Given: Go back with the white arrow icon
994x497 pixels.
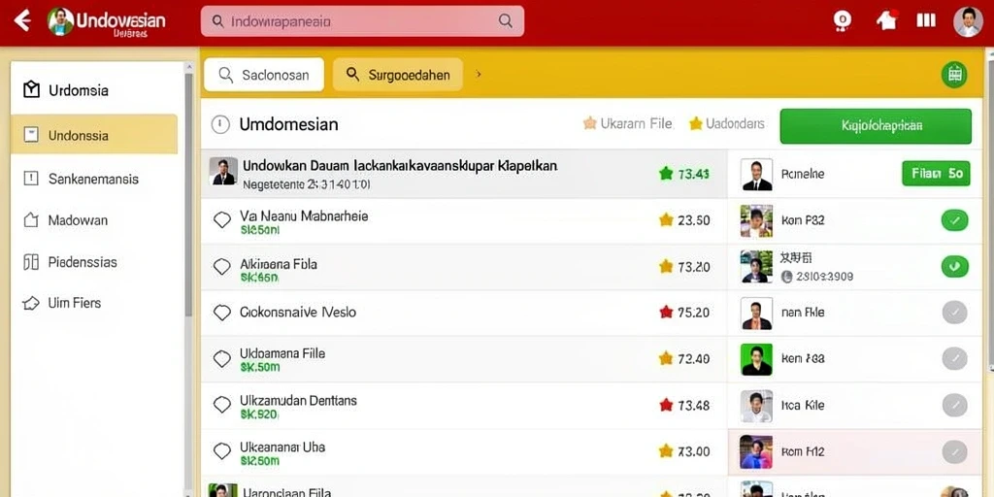Looking at the screenshot, I should [22, 21].
